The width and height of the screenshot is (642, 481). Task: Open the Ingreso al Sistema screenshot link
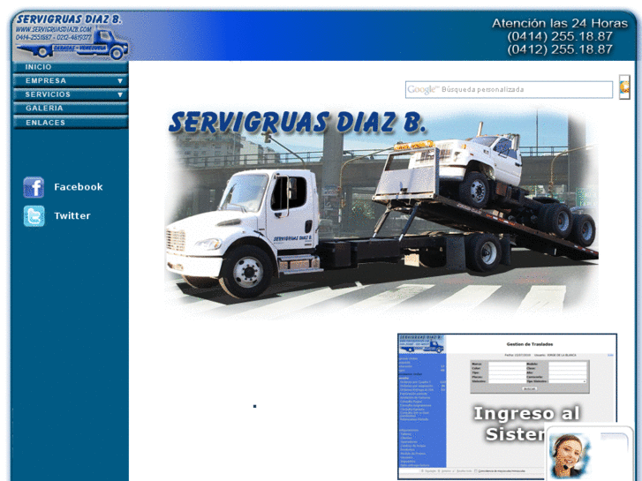click(x=507, y=407)
